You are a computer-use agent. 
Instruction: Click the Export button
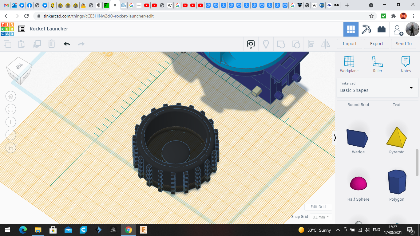(x=377, y=44)
